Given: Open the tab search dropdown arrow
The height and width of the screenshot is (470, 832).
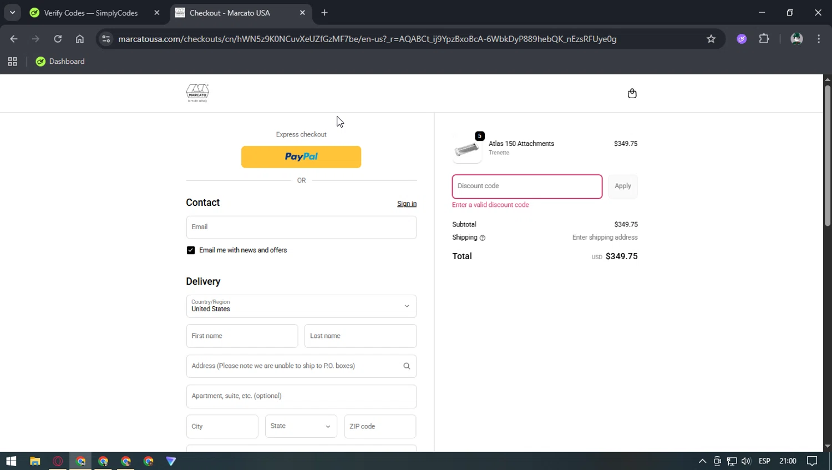Looking at the screenshot, I should 12,13.
